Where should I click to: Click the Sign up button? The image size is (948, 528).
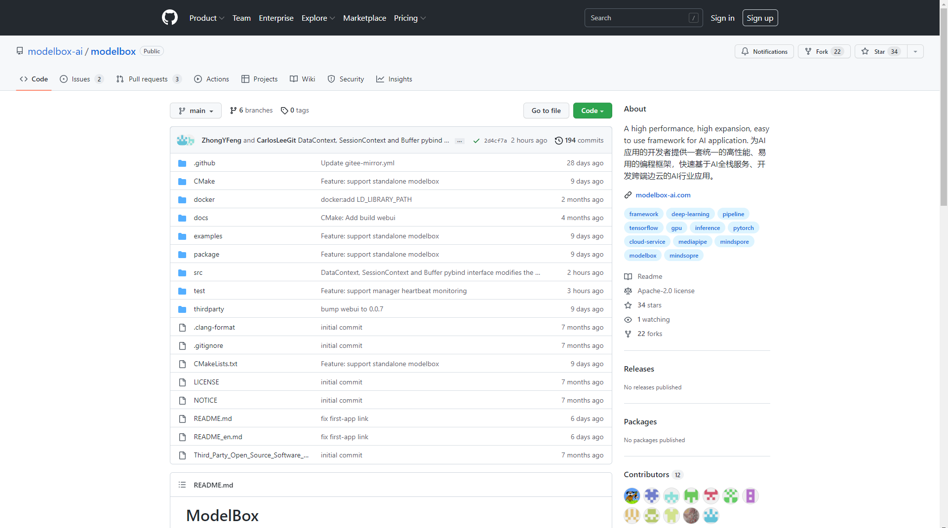pyautogui.click(x=760, y=18)
